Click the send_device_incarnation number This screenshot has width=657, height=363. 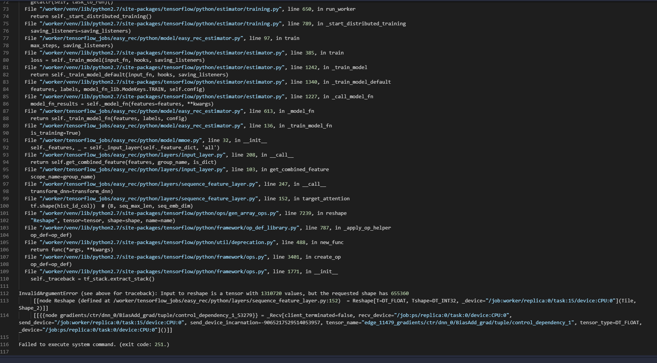(292, 322)
